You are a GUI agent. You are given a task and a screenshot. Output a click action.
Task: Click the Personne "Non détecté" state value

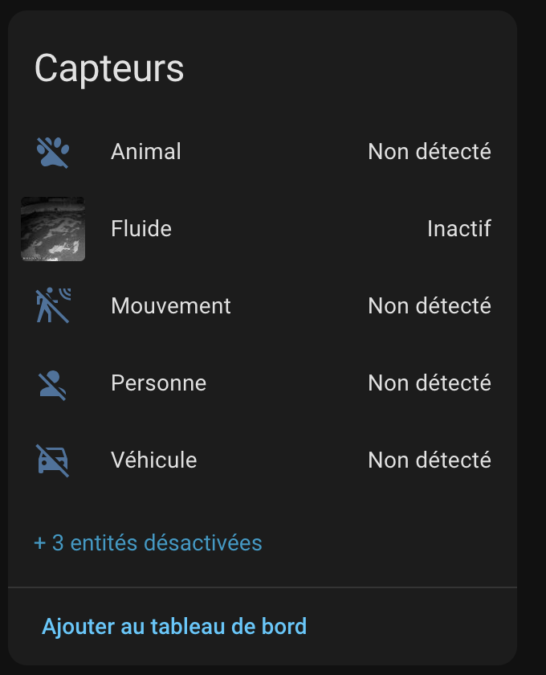430,383
